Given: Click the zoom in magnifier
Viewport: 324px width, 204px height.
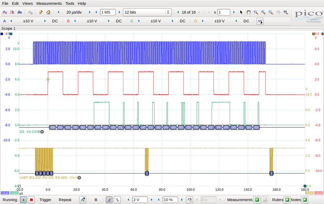Looking at the screenshot, I should click(x=263, y=12).
